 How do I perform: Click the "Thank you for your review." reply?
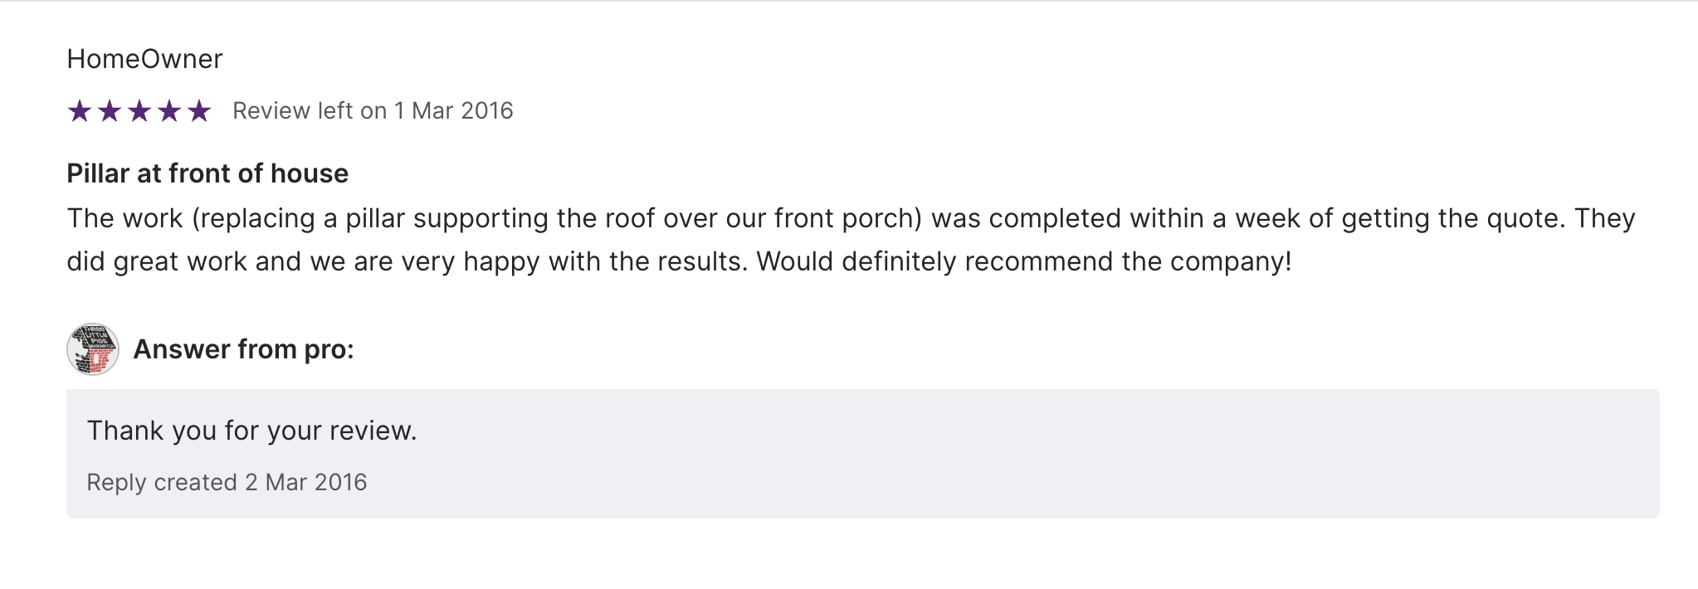251,431
